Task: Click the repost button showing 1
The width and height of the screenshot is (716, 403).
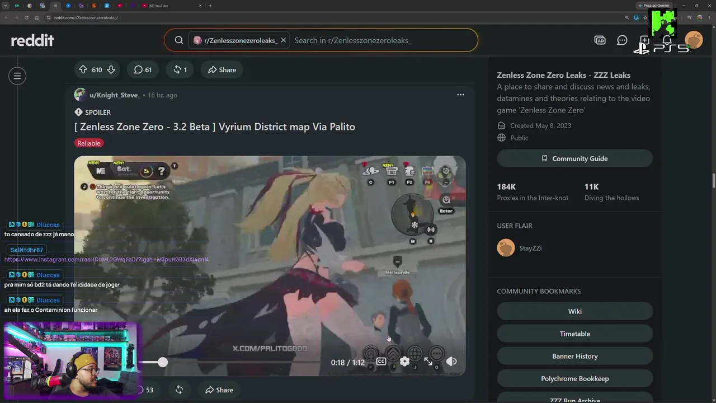Action: click(x=180, y=70)
